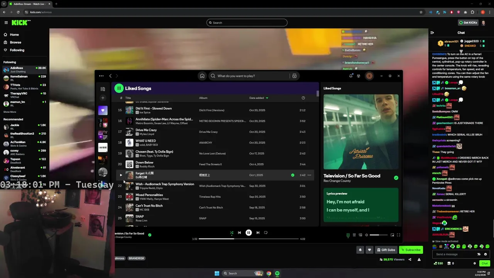Create playlist with plus icon in Spotify sidebar
This screenshot has width=494, height=278.
[x=103, y=98]
